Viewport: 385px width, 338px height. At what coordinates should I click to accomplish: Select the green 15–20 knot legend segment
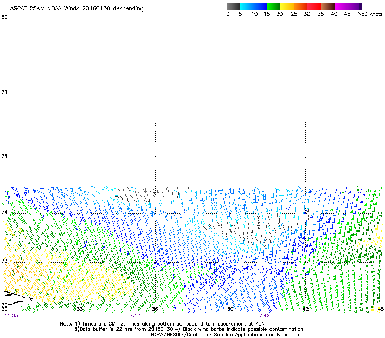click(x=274, y=6)
